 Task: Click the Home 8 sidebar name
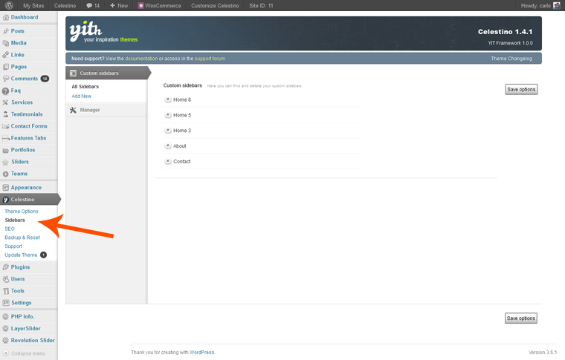[x=182, y=100]
